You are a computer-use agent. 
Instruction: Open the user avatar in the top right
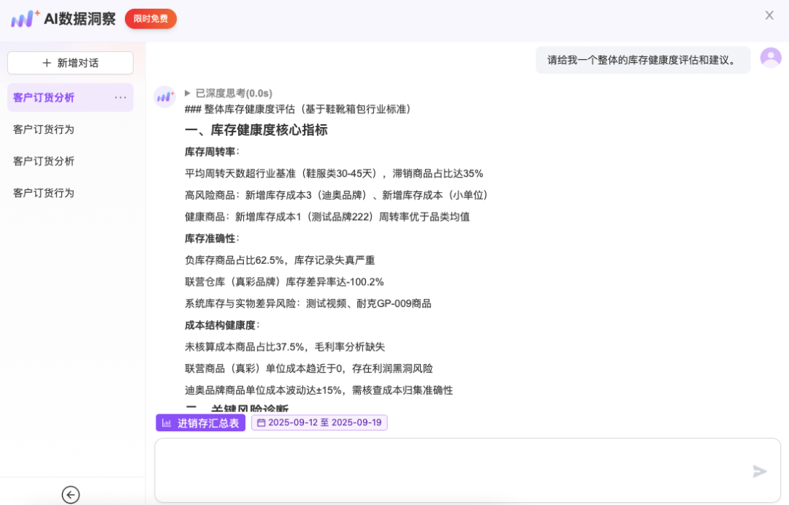(x=771, y=57)
